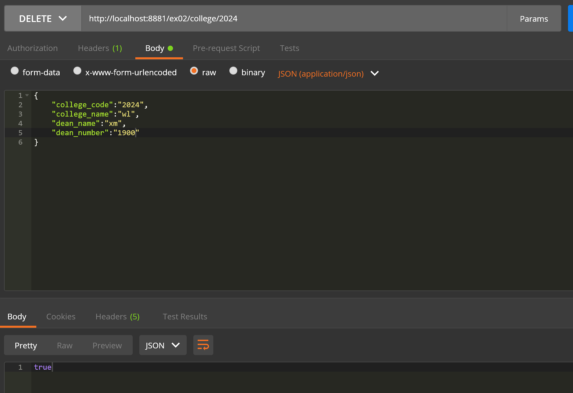Choose the Pretty response view

point(26,345)
